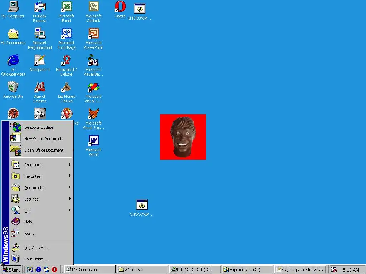Open Help from the Start menu
This screenshot has width=366, height=274.
pos(41,222)
